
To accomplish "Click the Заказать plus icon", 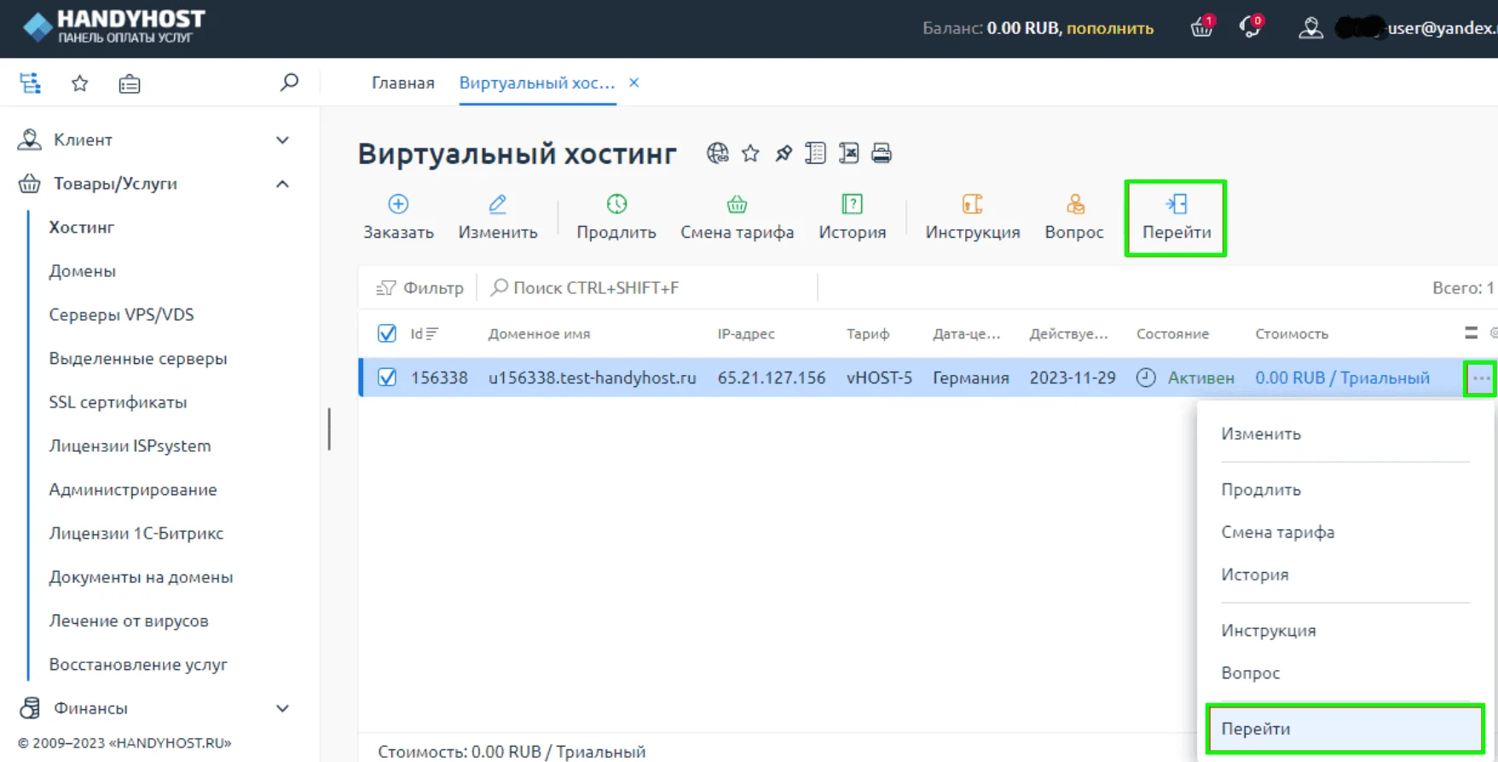I will click(398, 205).
